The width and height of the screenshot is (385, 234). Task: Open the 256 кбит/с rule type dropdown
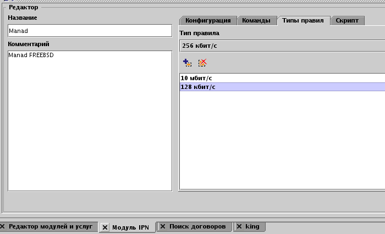point(282,46)
